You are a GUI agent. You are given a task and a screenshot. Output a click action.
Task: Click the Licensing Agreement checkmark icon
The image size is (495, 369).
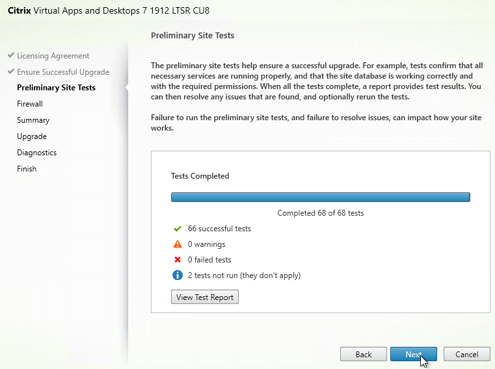coord(10,56)
